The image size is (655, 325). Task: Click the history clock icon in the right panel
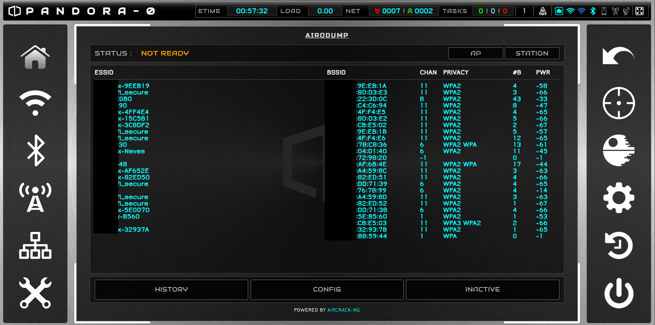pos(619,245)
